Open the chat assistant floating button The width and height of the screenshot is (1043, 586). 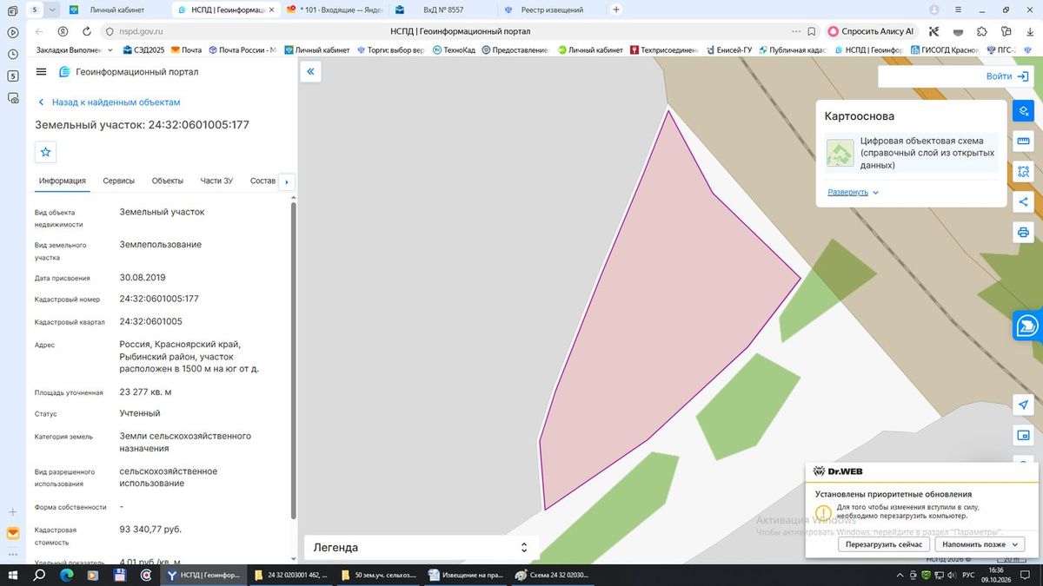tap(1027, 326)
